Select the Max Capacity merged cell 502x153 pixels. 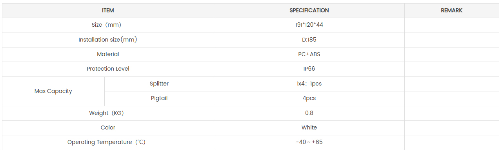(53, 91)
